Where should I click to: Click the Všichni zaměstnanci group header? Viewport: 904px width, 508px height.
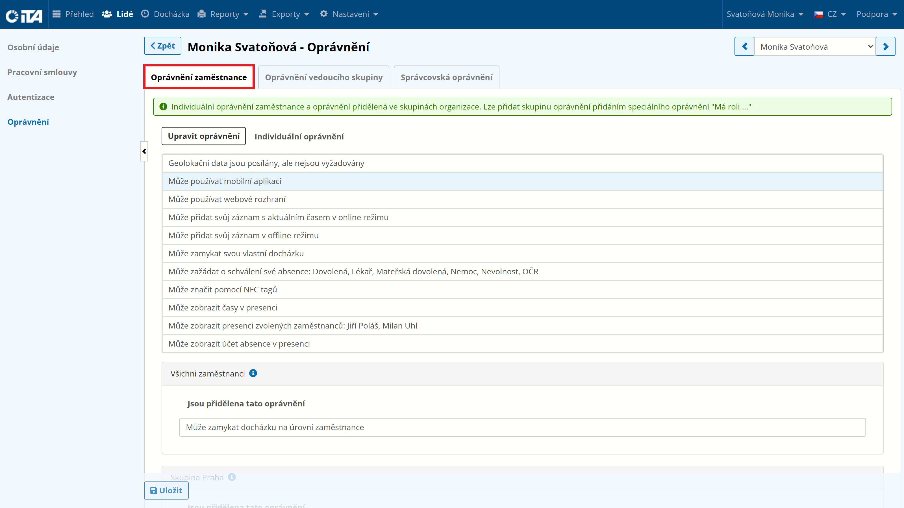point(522,374)
